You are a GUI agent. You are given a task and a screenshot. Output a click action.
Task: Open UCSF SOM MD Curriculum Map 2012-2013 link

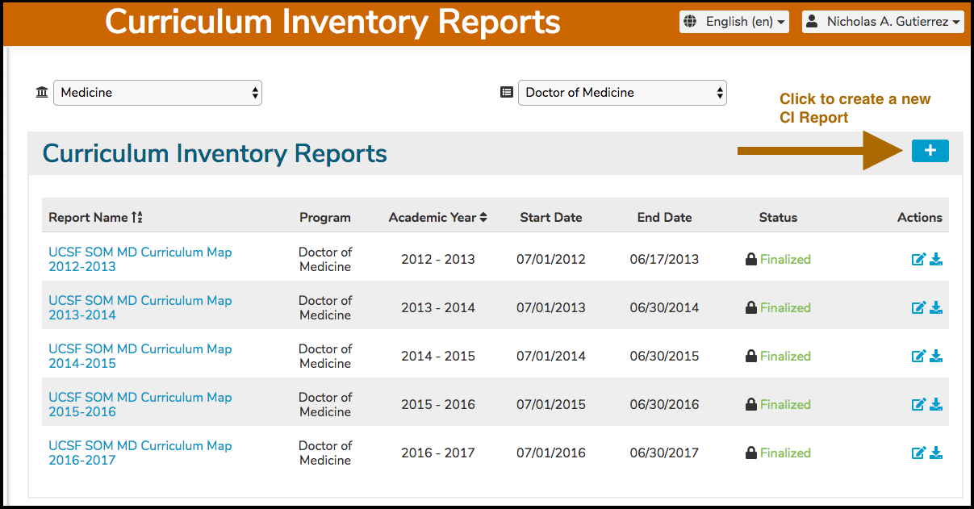pyautogui.click(x=140, y=260)
